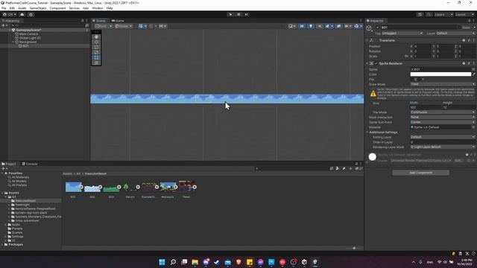Open the Windows Start menu
The height and width of the screenshot is (268, 477).
click(x=162, y=262)
